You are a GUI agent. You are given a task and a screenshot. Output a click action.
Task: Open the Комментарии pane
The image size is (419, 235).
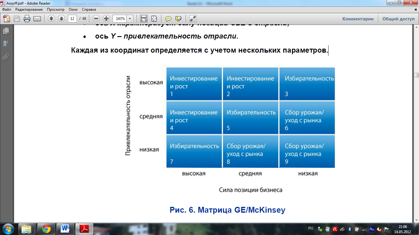pyautogui.click(x=358, y=19)
